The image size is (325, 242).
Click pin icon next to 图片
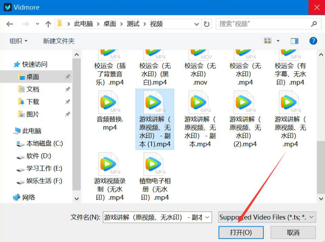click(x=68, y=114)
